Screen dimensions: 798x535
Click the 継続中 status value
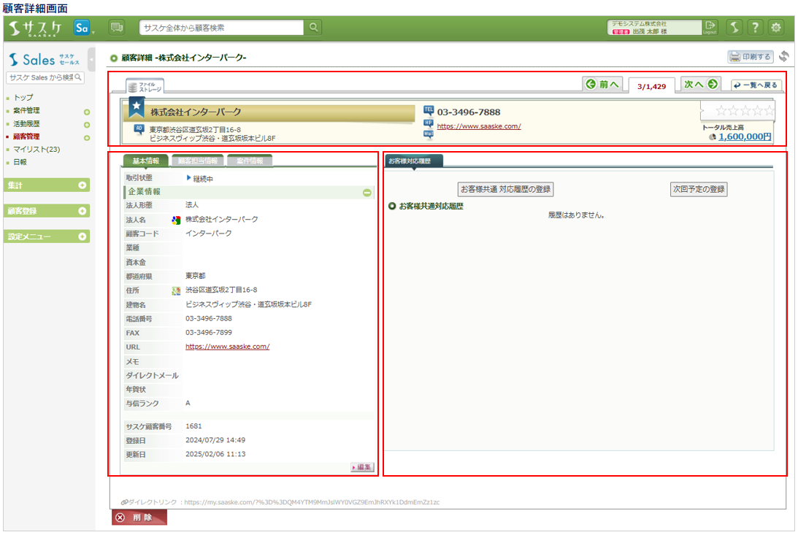click(203, 179)
